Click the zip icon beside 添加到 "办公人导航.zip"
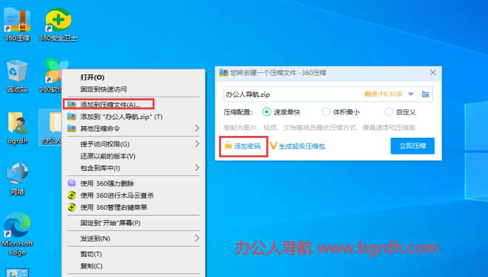488x277 pixels. point(72,116)
